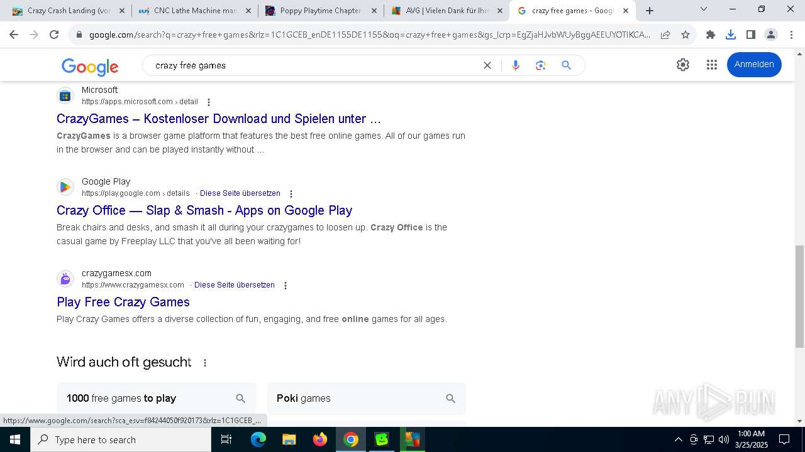The height and width of the screenshot is (452, 805).
Task: Launch Firefox from the taskbar
Action: [x=320, y=439]
